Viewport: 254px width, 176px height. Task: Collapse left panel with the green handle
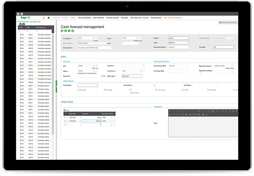[x=56, y=86]
